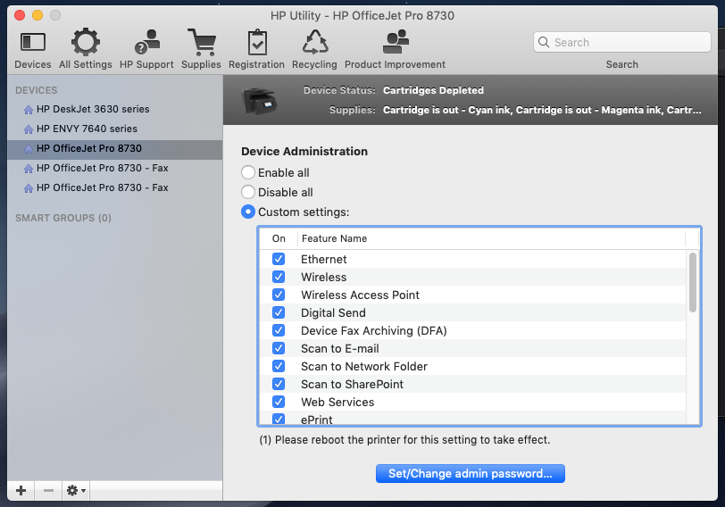
Task: Open All Settings gear icon
Action: 86,42
